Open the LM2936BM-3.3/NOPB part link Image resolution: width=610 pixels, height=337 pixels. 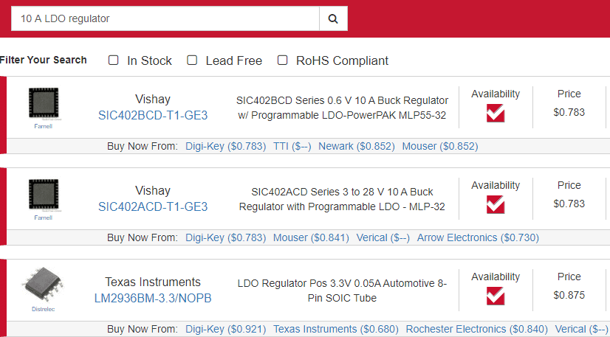coord(153,298)
